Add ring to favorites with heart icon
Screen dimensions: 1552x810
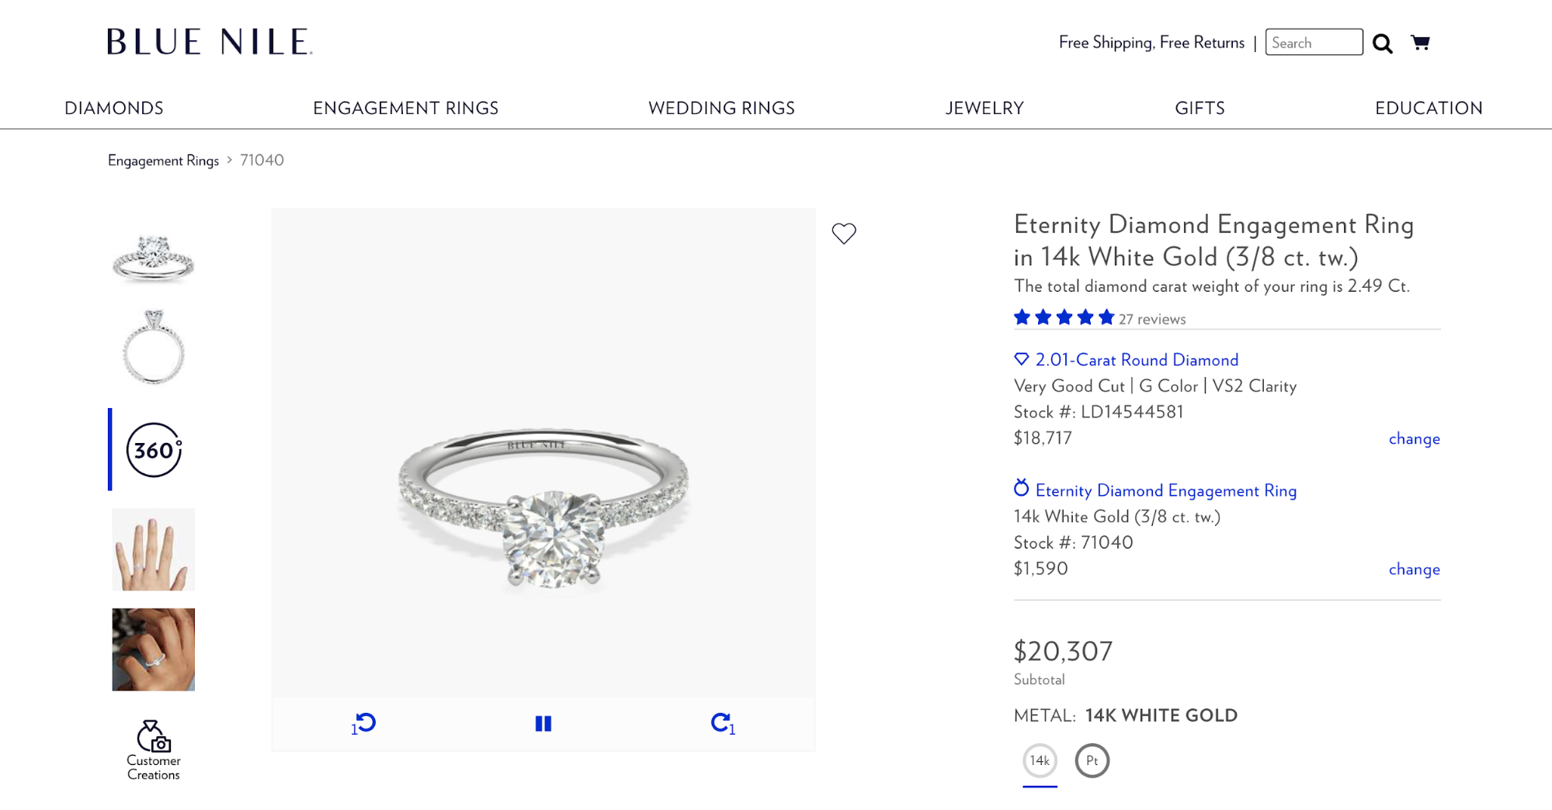click(844, 234)
